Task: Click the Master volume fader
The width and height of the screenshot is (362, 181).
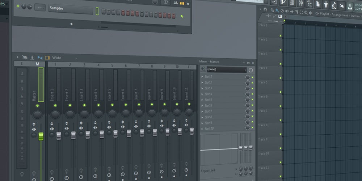Action: [x=41, y=136]
